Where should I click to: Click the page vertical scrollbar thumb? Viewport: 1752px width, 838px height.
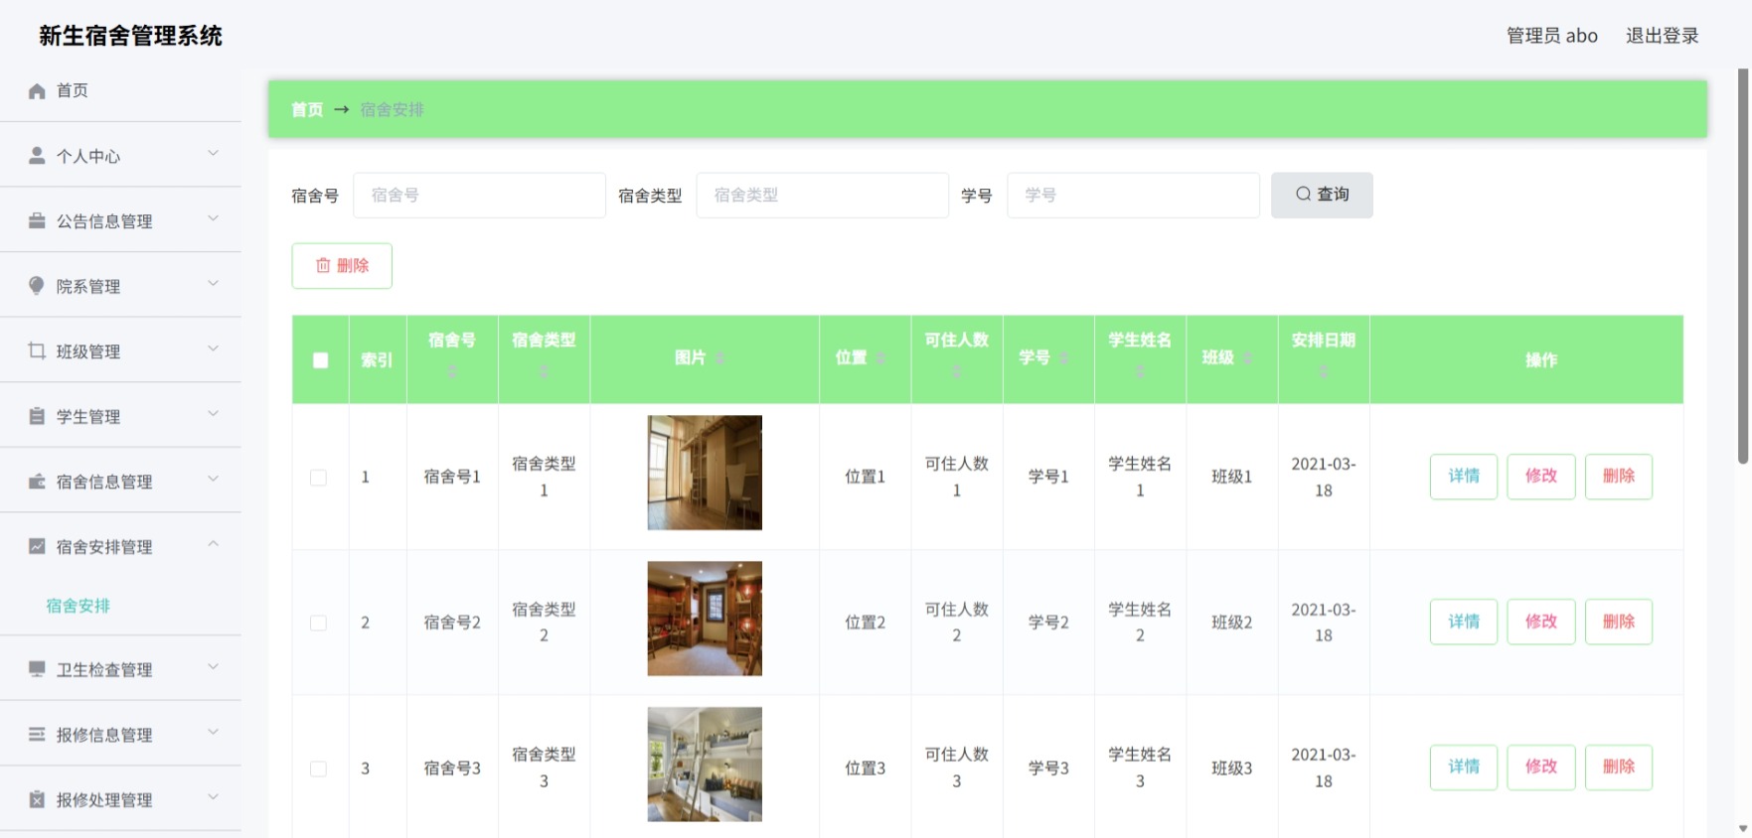1742,266
